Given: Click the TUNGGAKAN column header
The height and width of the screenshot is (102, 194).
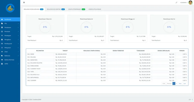Looking at the screenshot, I should point(140,51).
